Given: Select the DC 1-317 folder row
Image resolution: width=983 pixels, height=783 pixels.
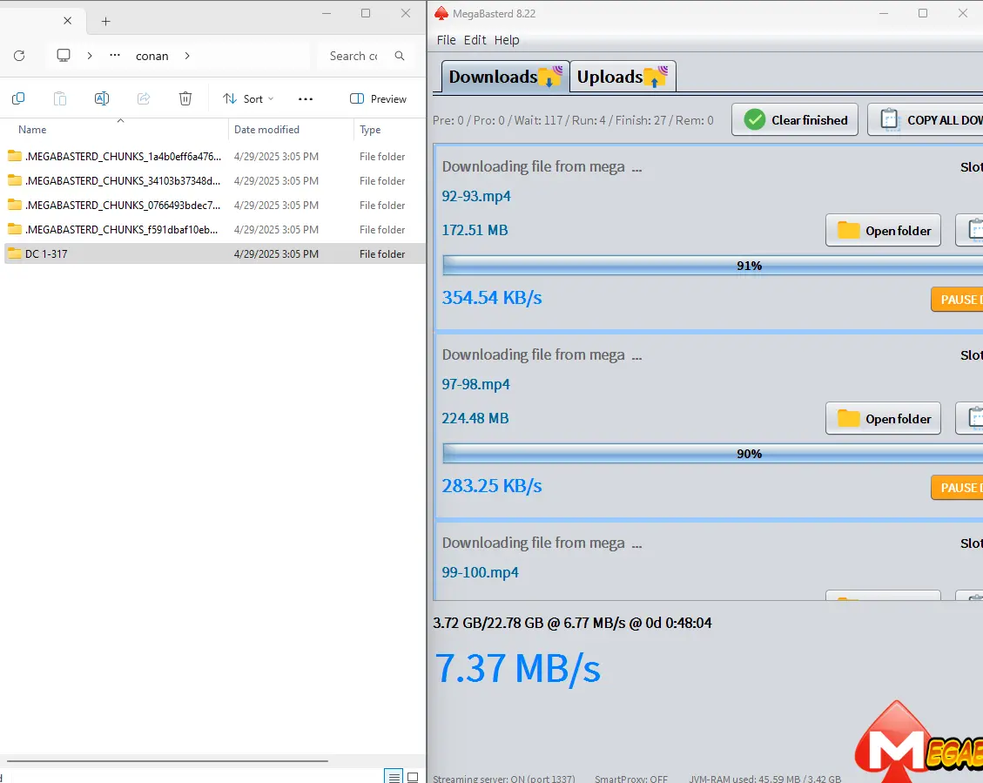Looking at the screenshot, I should (x=213, y=254).
